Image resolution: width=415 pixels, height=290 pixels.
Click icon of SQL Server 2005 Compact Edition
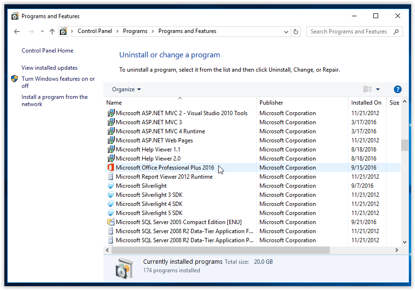click(111, 222)
